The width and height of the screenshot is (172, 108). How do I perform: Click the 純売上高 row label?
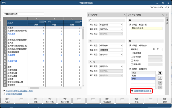12,34
